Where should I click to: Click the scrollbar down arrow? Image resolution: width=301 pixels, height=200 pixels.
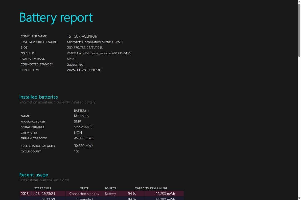tap(299, 198)
